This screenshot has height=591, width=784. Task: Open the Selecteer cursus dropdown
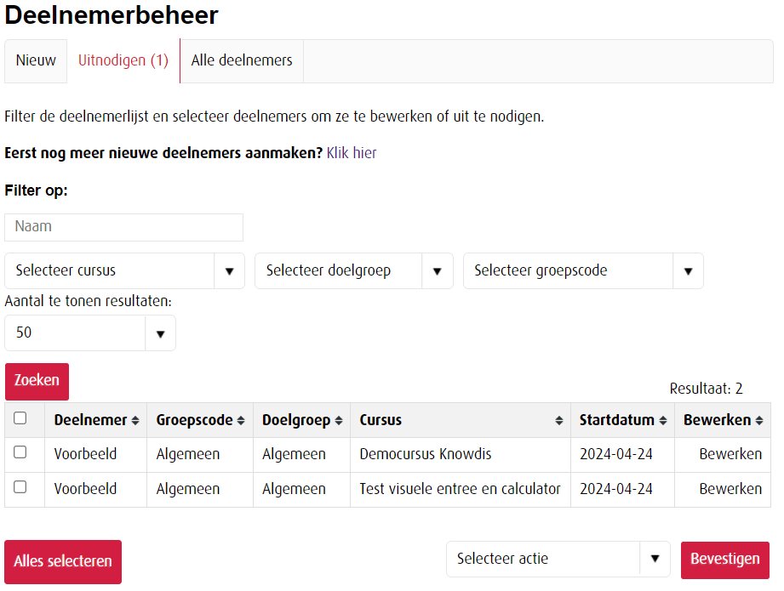[x=124, y=270]
